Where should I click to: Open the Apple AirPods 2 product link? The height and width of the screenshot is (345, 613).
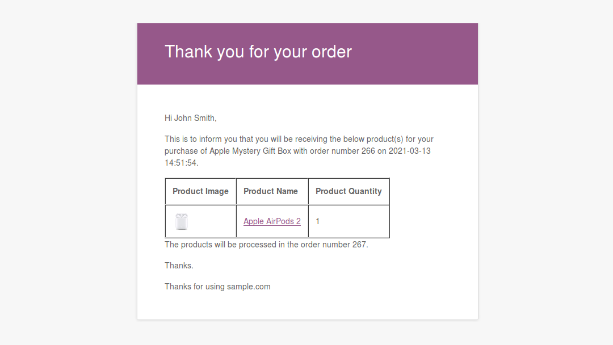tap(272, 221)
